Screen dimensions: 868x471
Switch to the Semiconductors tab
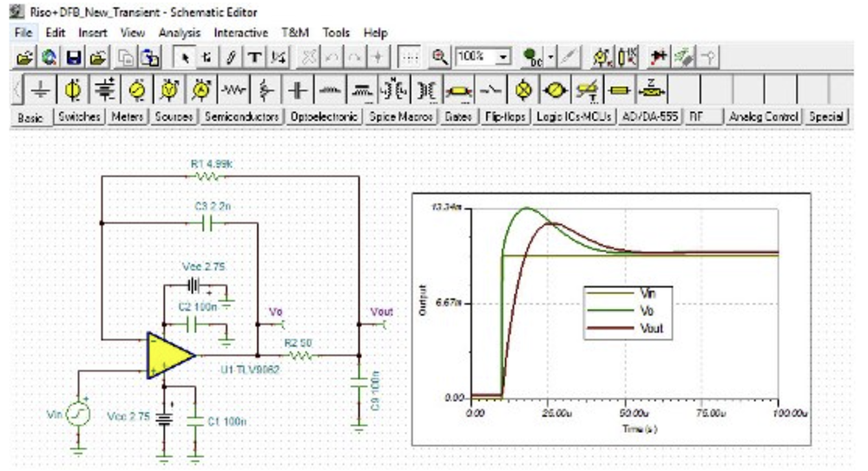pyautogui.click(x=241, y=117)
